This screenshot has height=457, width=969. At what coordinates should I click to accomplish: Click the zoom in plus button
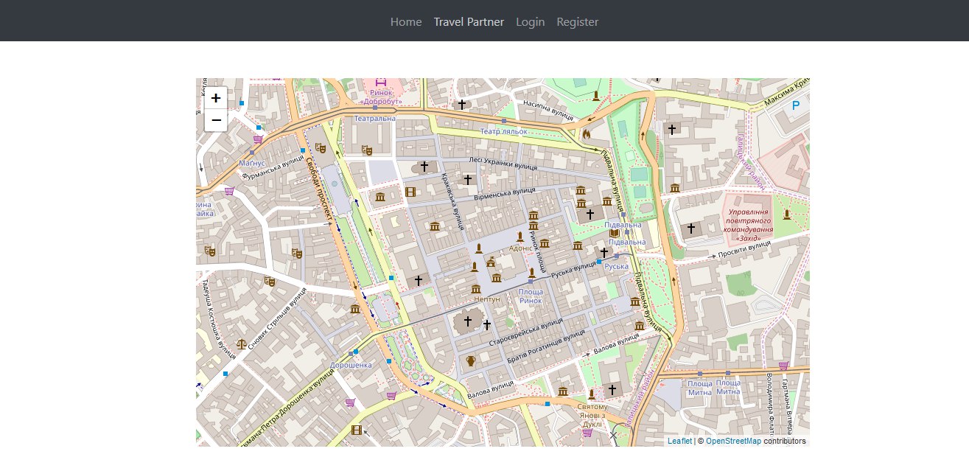216,98
